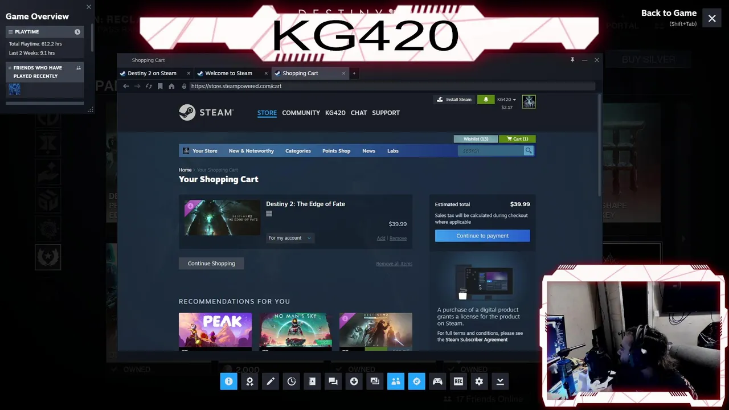Image resolution: width=729 pixels, height=410 pixels.
Task: Open Categories menu
Action: pyautogui.click(x=298, y=151)
